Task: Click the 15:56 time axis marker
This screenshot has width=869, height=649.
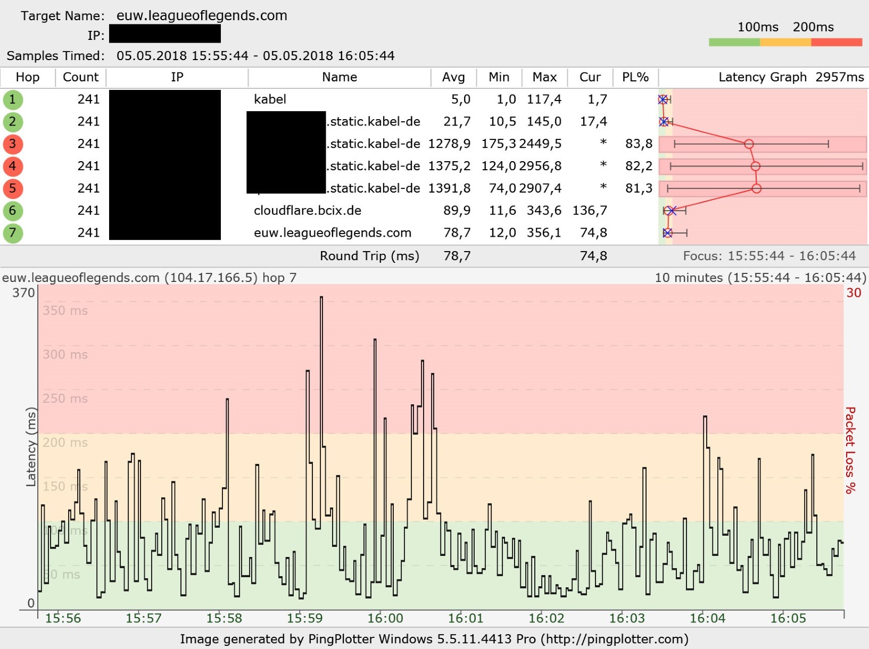Action: [63, 619]
